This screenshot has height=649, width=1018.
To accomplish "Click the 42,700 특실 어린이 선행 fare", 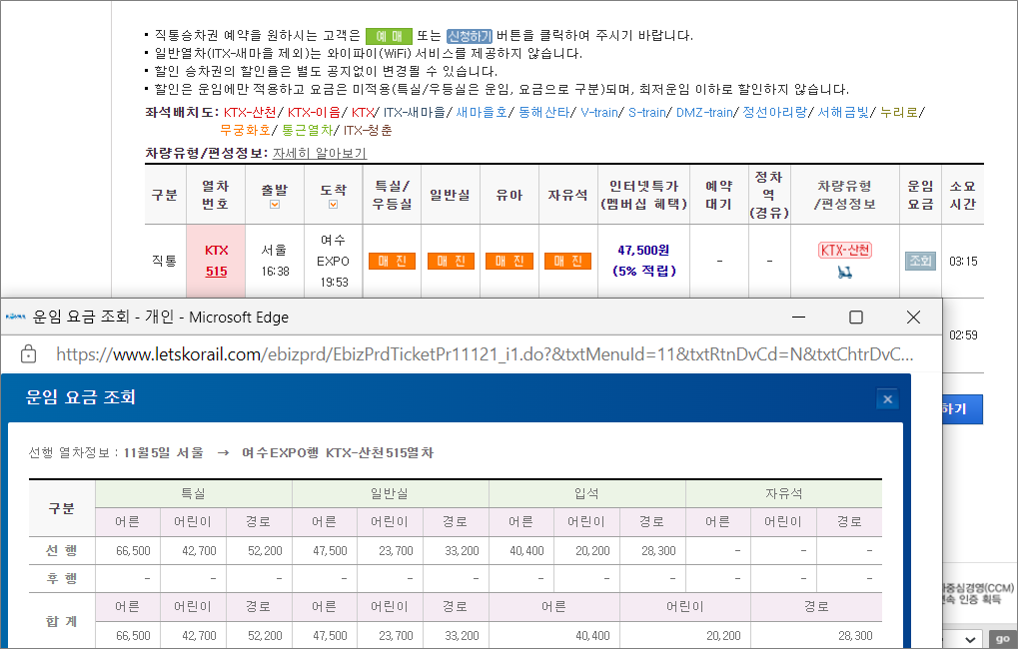I will click(199, 551).
